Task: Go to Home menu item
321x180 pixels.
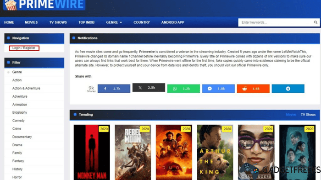Action: pos(9,22)
